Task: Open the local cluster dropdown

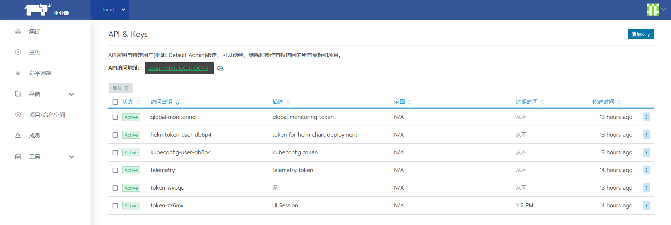Action: tap(110, 10)
